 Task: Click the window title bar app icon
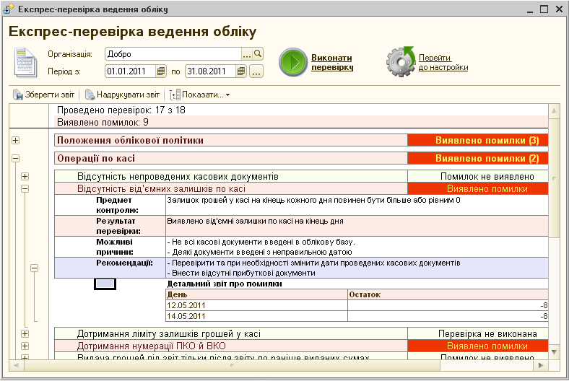coord(9,9)
